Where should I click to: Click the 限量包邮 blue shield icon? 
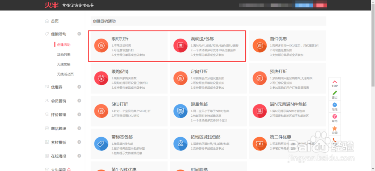point(180,111)
